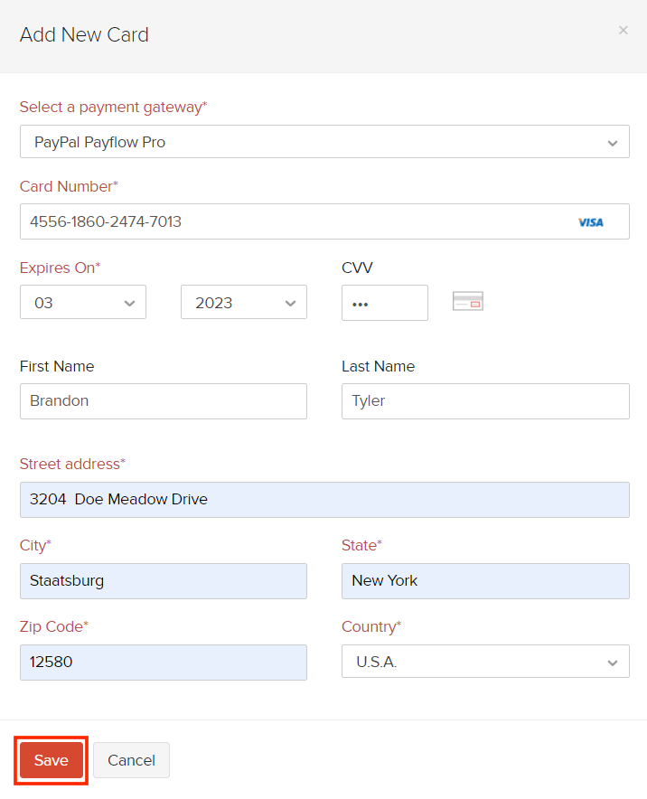The height and width of the screenshot is (799, 647).
Task: Select the CVV input field
Action: point(385,303)
